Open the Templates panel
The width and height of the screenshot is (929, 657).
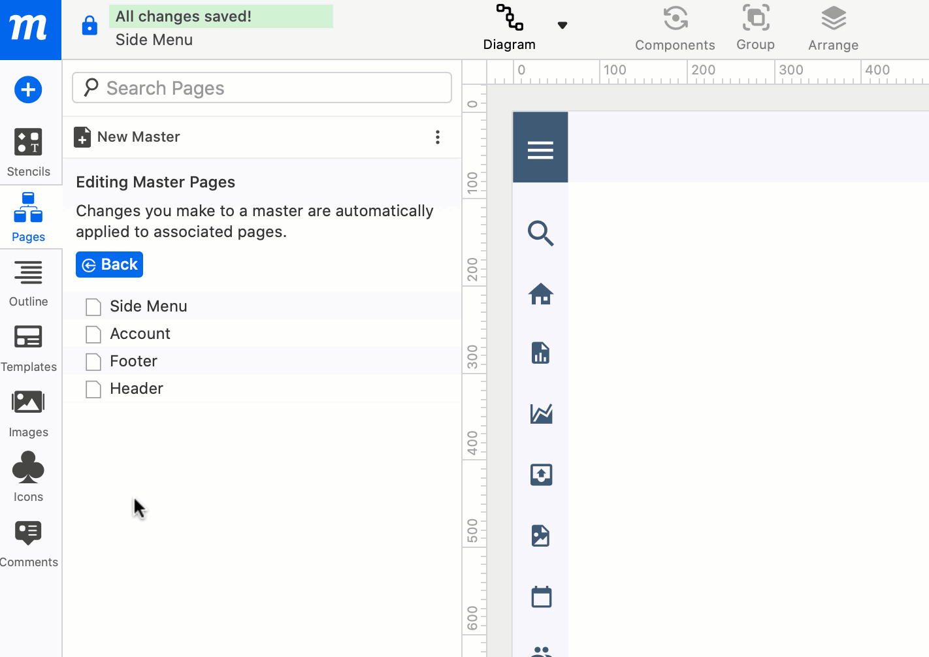tap(28, 346)
